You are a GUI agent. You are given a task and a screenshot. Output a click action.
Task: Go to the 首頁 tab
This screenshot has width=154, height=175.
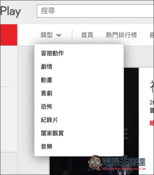(87, 35)
